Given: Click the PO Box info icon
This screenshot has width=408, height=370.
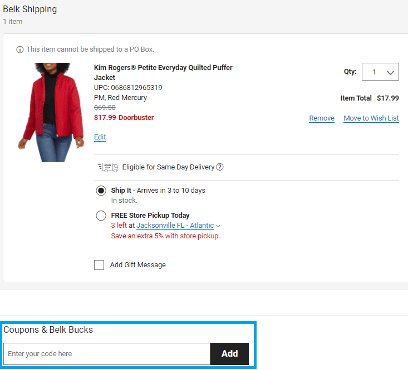Looking at the screenshot, I should click(x=20, y=49).
